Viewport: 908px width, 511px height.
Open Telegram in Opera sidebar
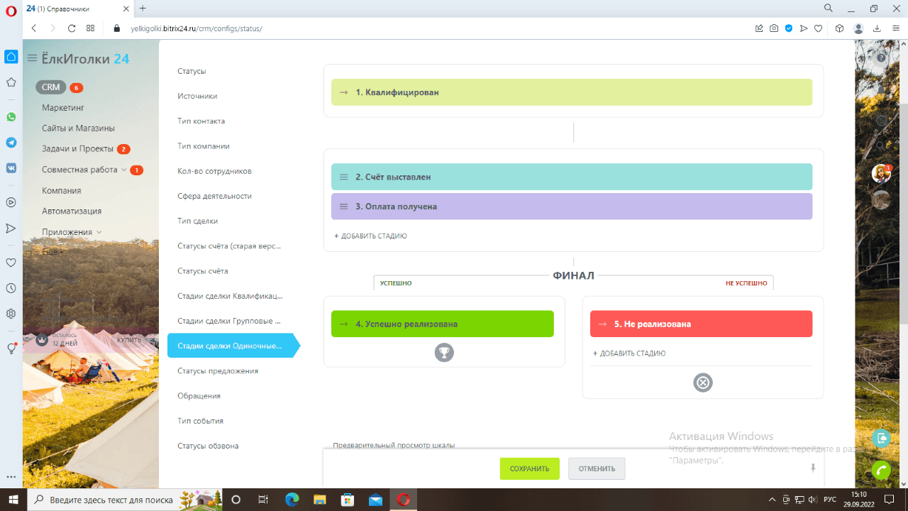pyautogui.click(x=11, y=143)
